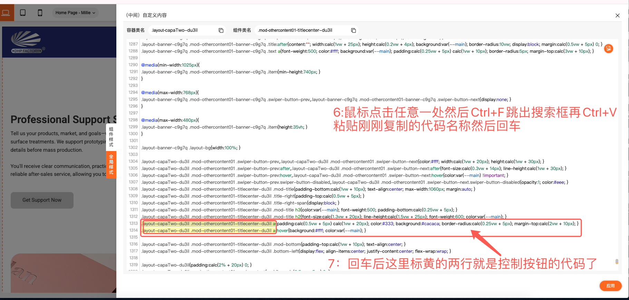Viewport: 629px width, 300px height.
Task: Select the 组件样式 side tab
Action: click(111, 137)
